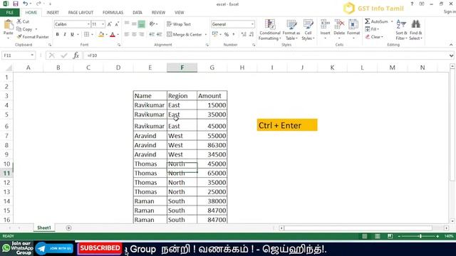The width and height of the screenshot is (456, 256).
Task: Open the font size dropdown
Action: tap(103, 24)
